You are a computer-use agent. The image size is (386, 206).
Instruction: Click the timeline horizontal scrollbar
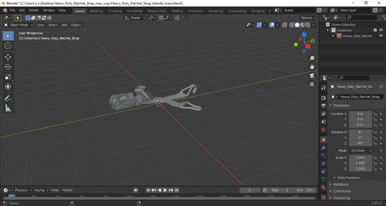pyautogui.click(x=159, y=198)
